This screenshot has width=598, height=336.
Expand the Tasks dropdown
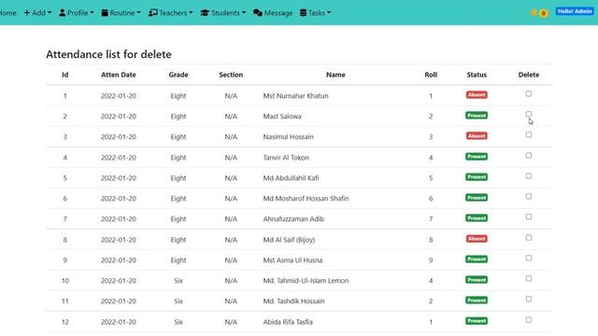[316, 12]
